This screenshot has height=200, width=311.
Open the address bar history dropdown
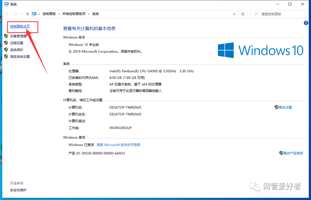(x=234, y=14)
